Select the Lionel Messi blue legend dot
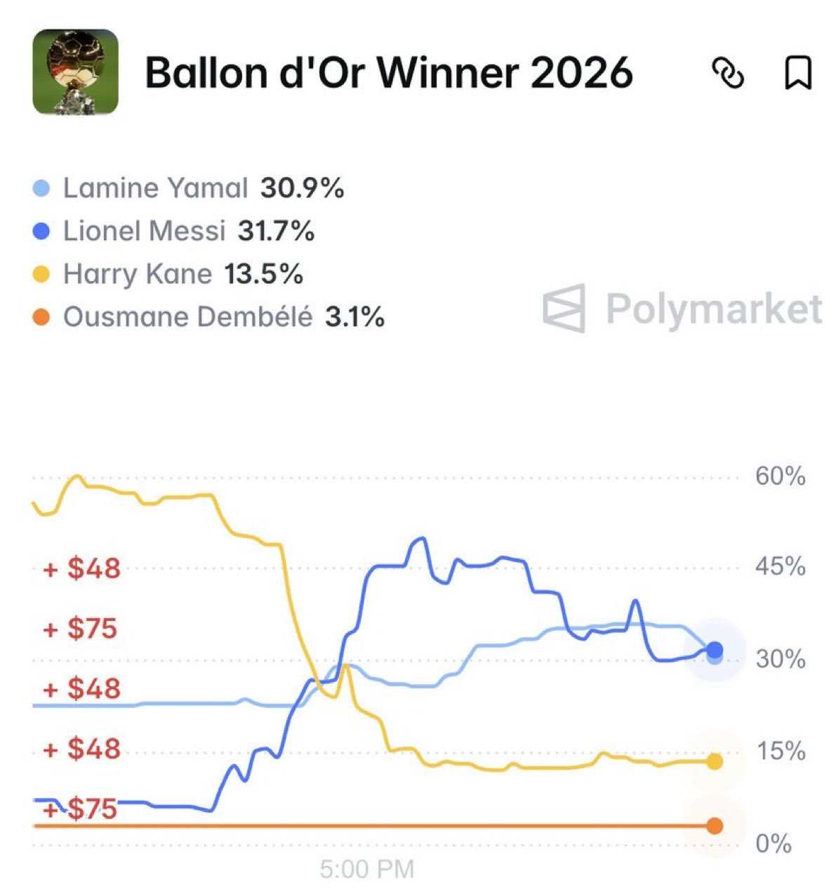 (x=41, y=231)
